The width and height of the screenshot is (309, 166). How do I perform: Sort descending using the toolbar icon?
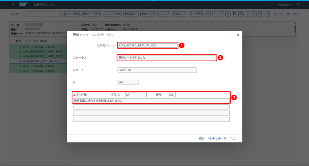[254, 14]
